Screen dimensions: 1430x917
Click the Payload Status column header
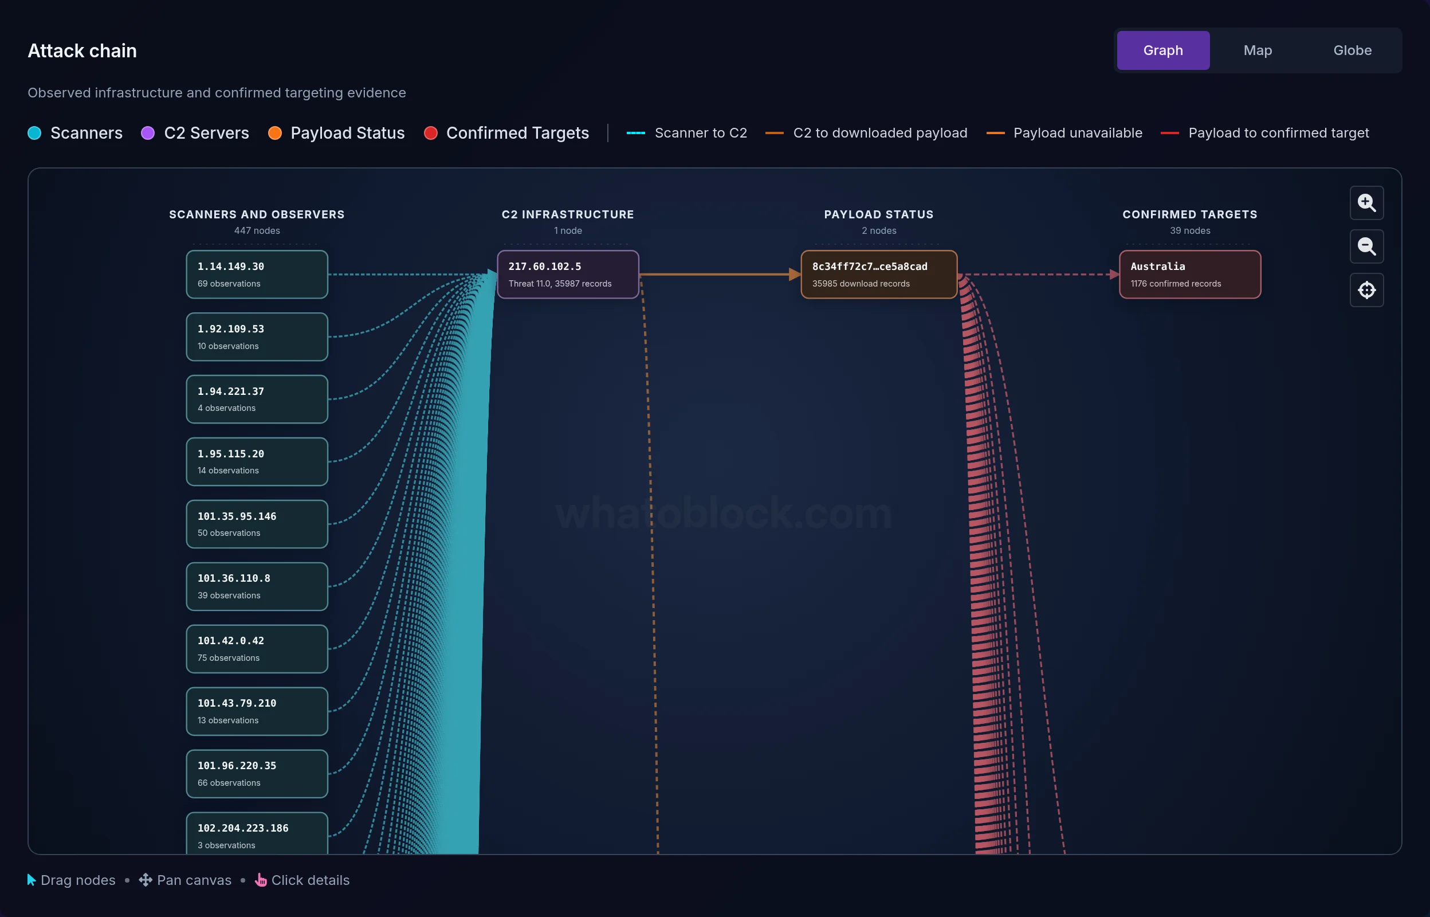(x=878, y=214)
